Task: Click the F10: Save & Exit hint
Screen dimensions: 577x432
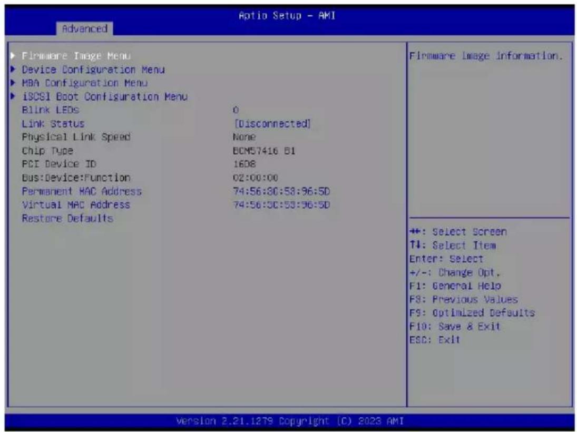Action: (455, 327)
